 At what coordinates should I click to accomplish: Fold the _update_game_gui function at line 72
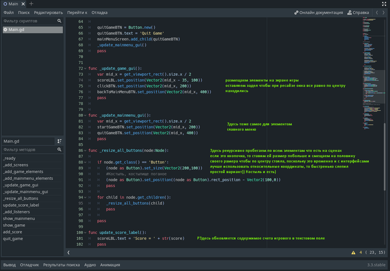click(x=85, y=68)
